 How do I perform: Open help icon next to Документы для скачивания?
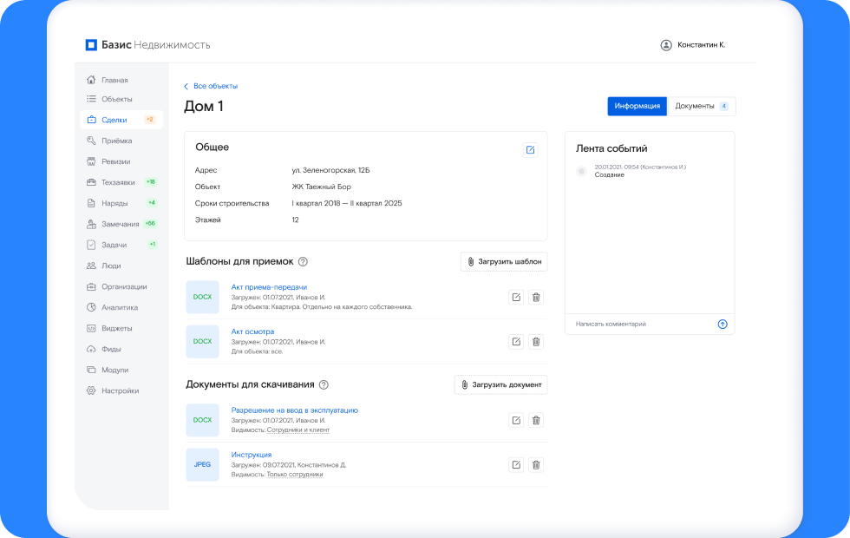(x=324, y=384)
